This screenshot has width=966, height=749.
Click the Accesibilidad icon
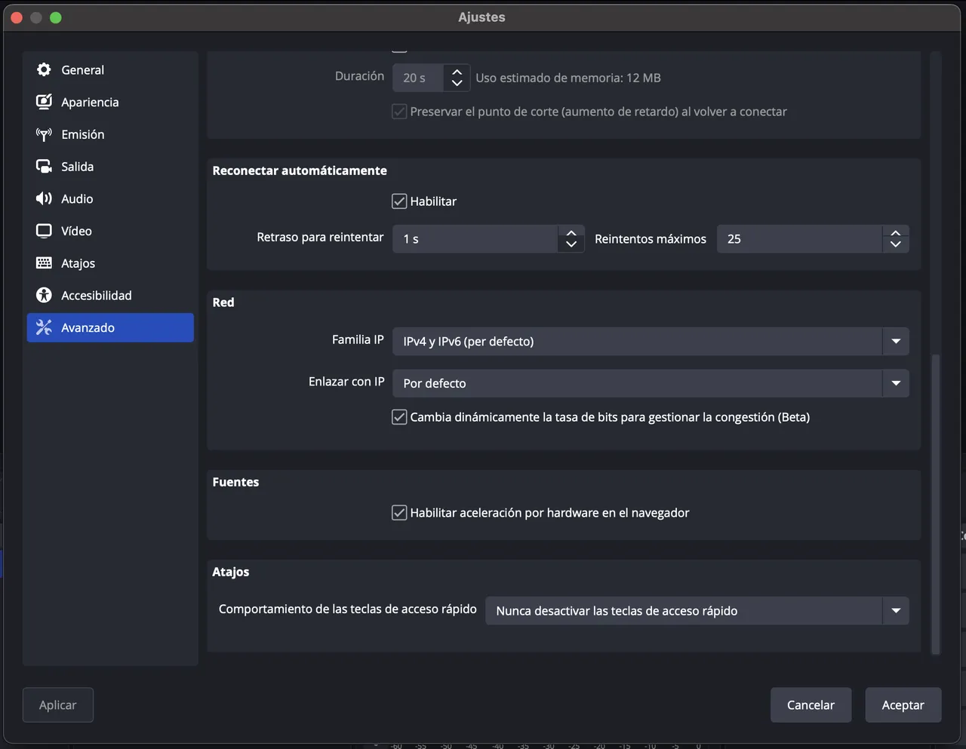[x=44, y=295]
